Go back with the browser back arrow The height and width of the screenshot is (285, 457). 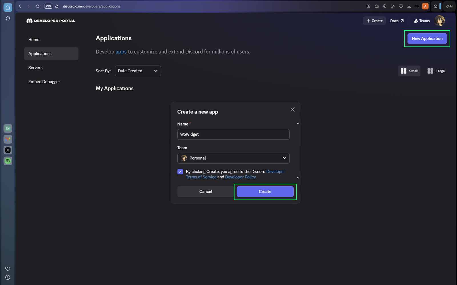tap(20, 6)
